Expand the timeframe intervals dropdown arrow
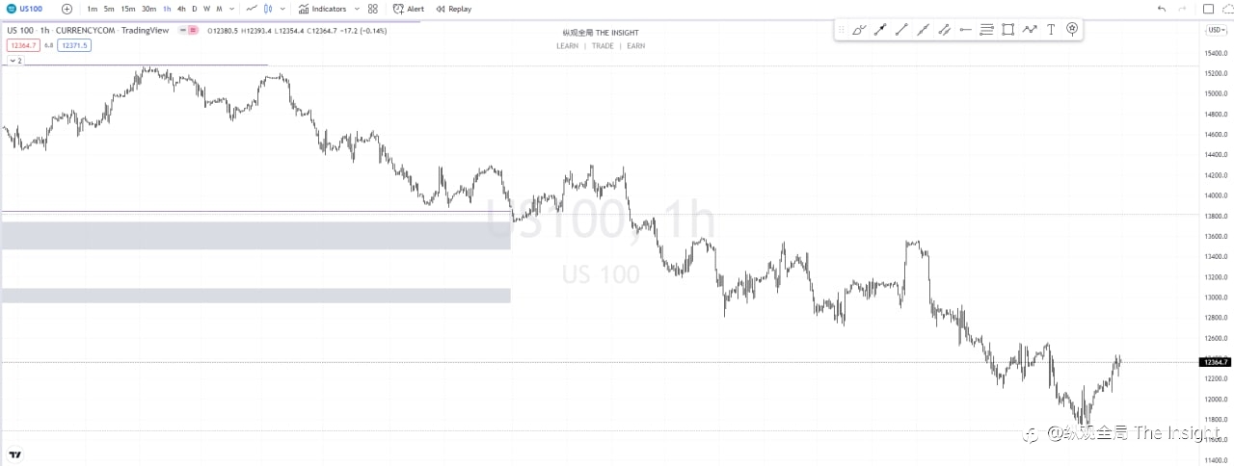 [232, 9]
